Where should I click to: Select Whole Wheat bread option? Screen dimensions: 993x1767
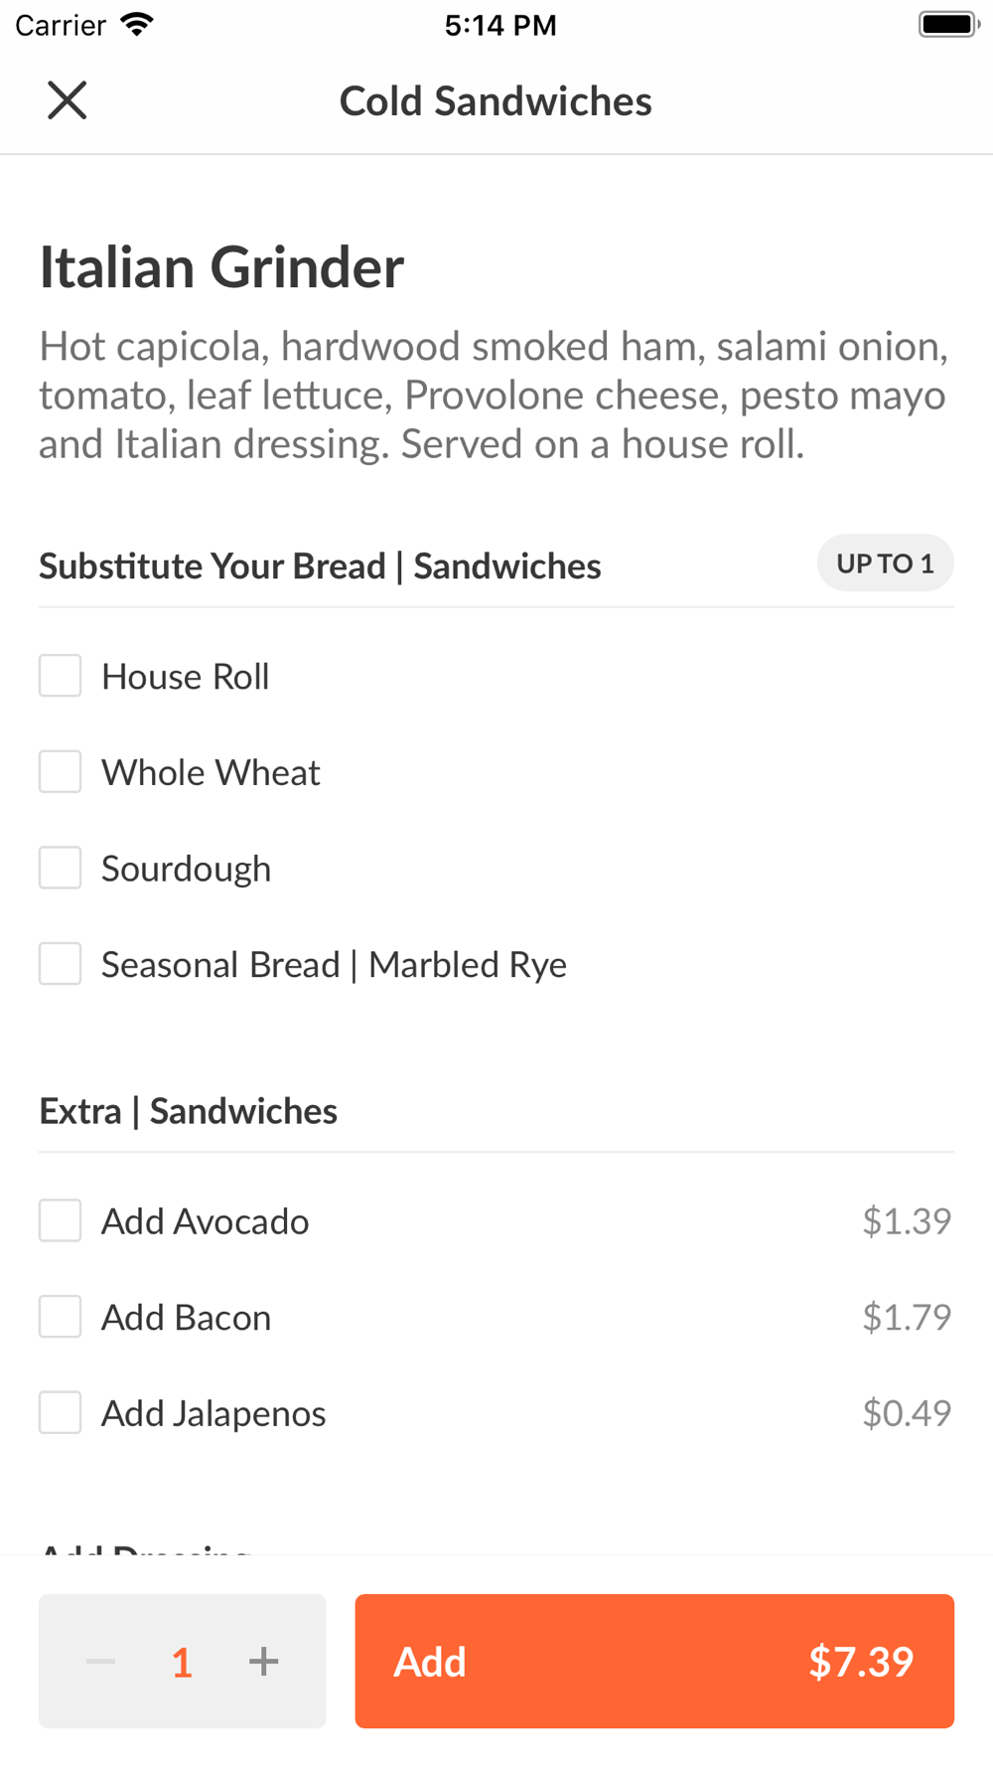click(x=61, y=772)
